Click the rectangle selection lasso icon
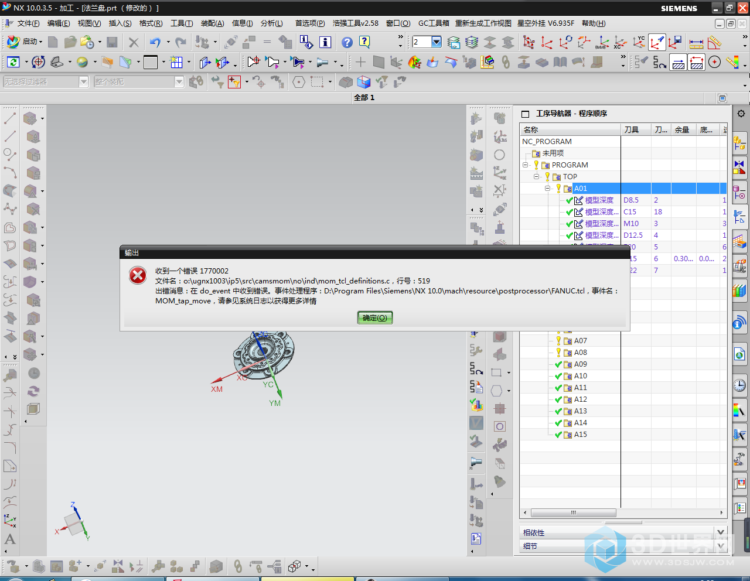Image resolution: width=750 pixels, height=581 pixels. click(317, 82)
